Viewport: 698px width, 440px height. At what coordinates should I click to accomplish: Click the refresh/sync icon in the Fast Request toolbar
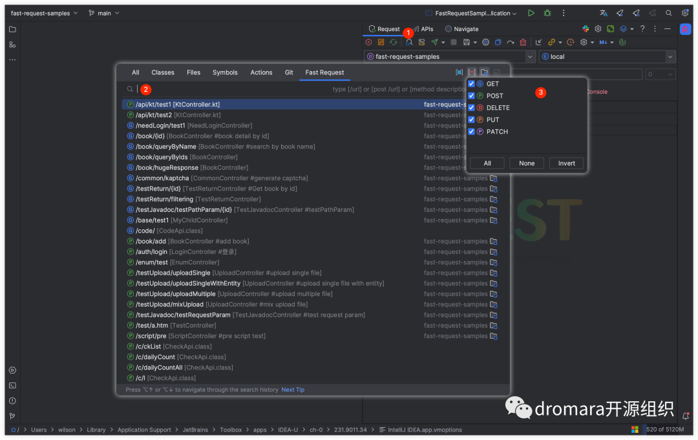[394, 42]
